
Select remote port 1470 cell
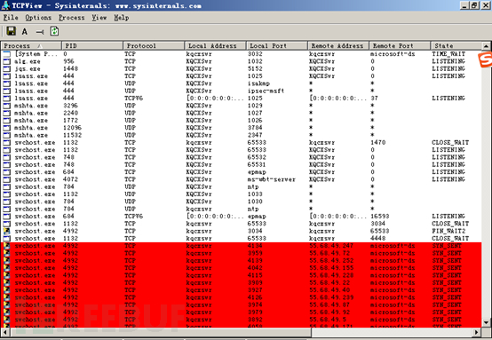pos(378,143)
